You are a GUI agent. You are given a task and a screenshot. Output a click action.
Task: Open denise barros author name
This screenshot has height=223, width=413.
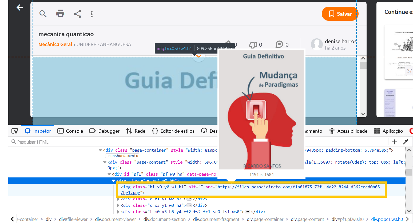click(x=341, y=41)
